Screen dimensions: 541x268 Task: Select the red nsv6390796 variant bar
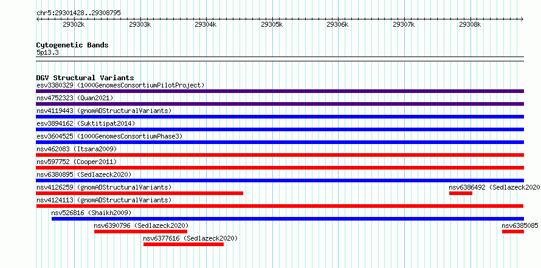141,232
